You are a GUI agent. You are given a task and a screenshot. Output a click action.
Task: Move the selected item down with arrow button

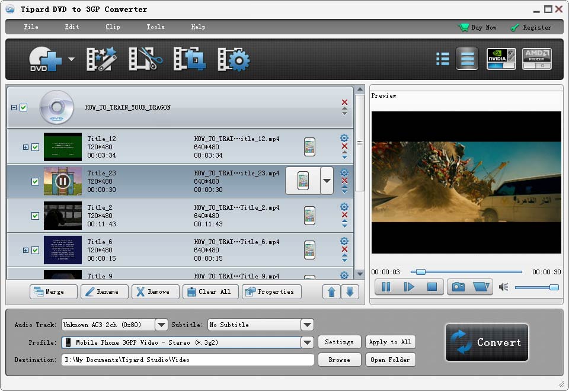click(x=350, y=291)
